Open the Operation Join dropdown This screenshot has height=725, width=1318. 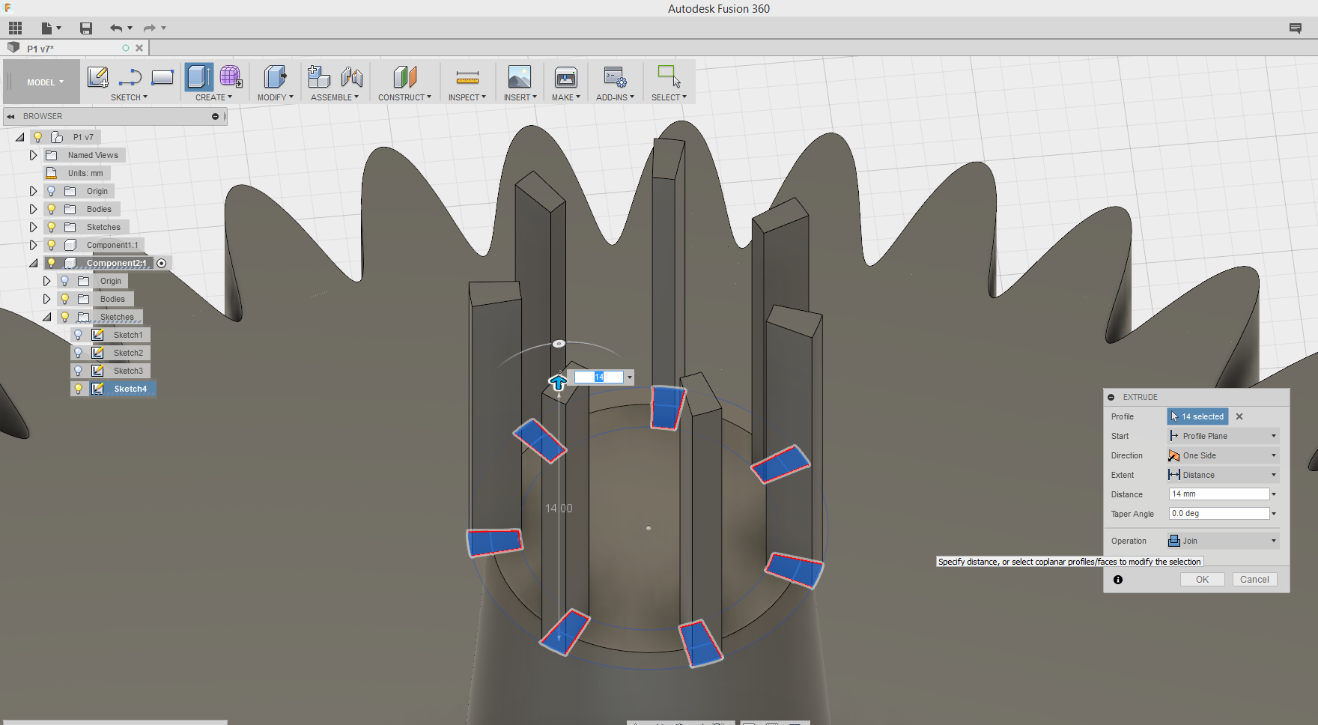point(1223,541)
